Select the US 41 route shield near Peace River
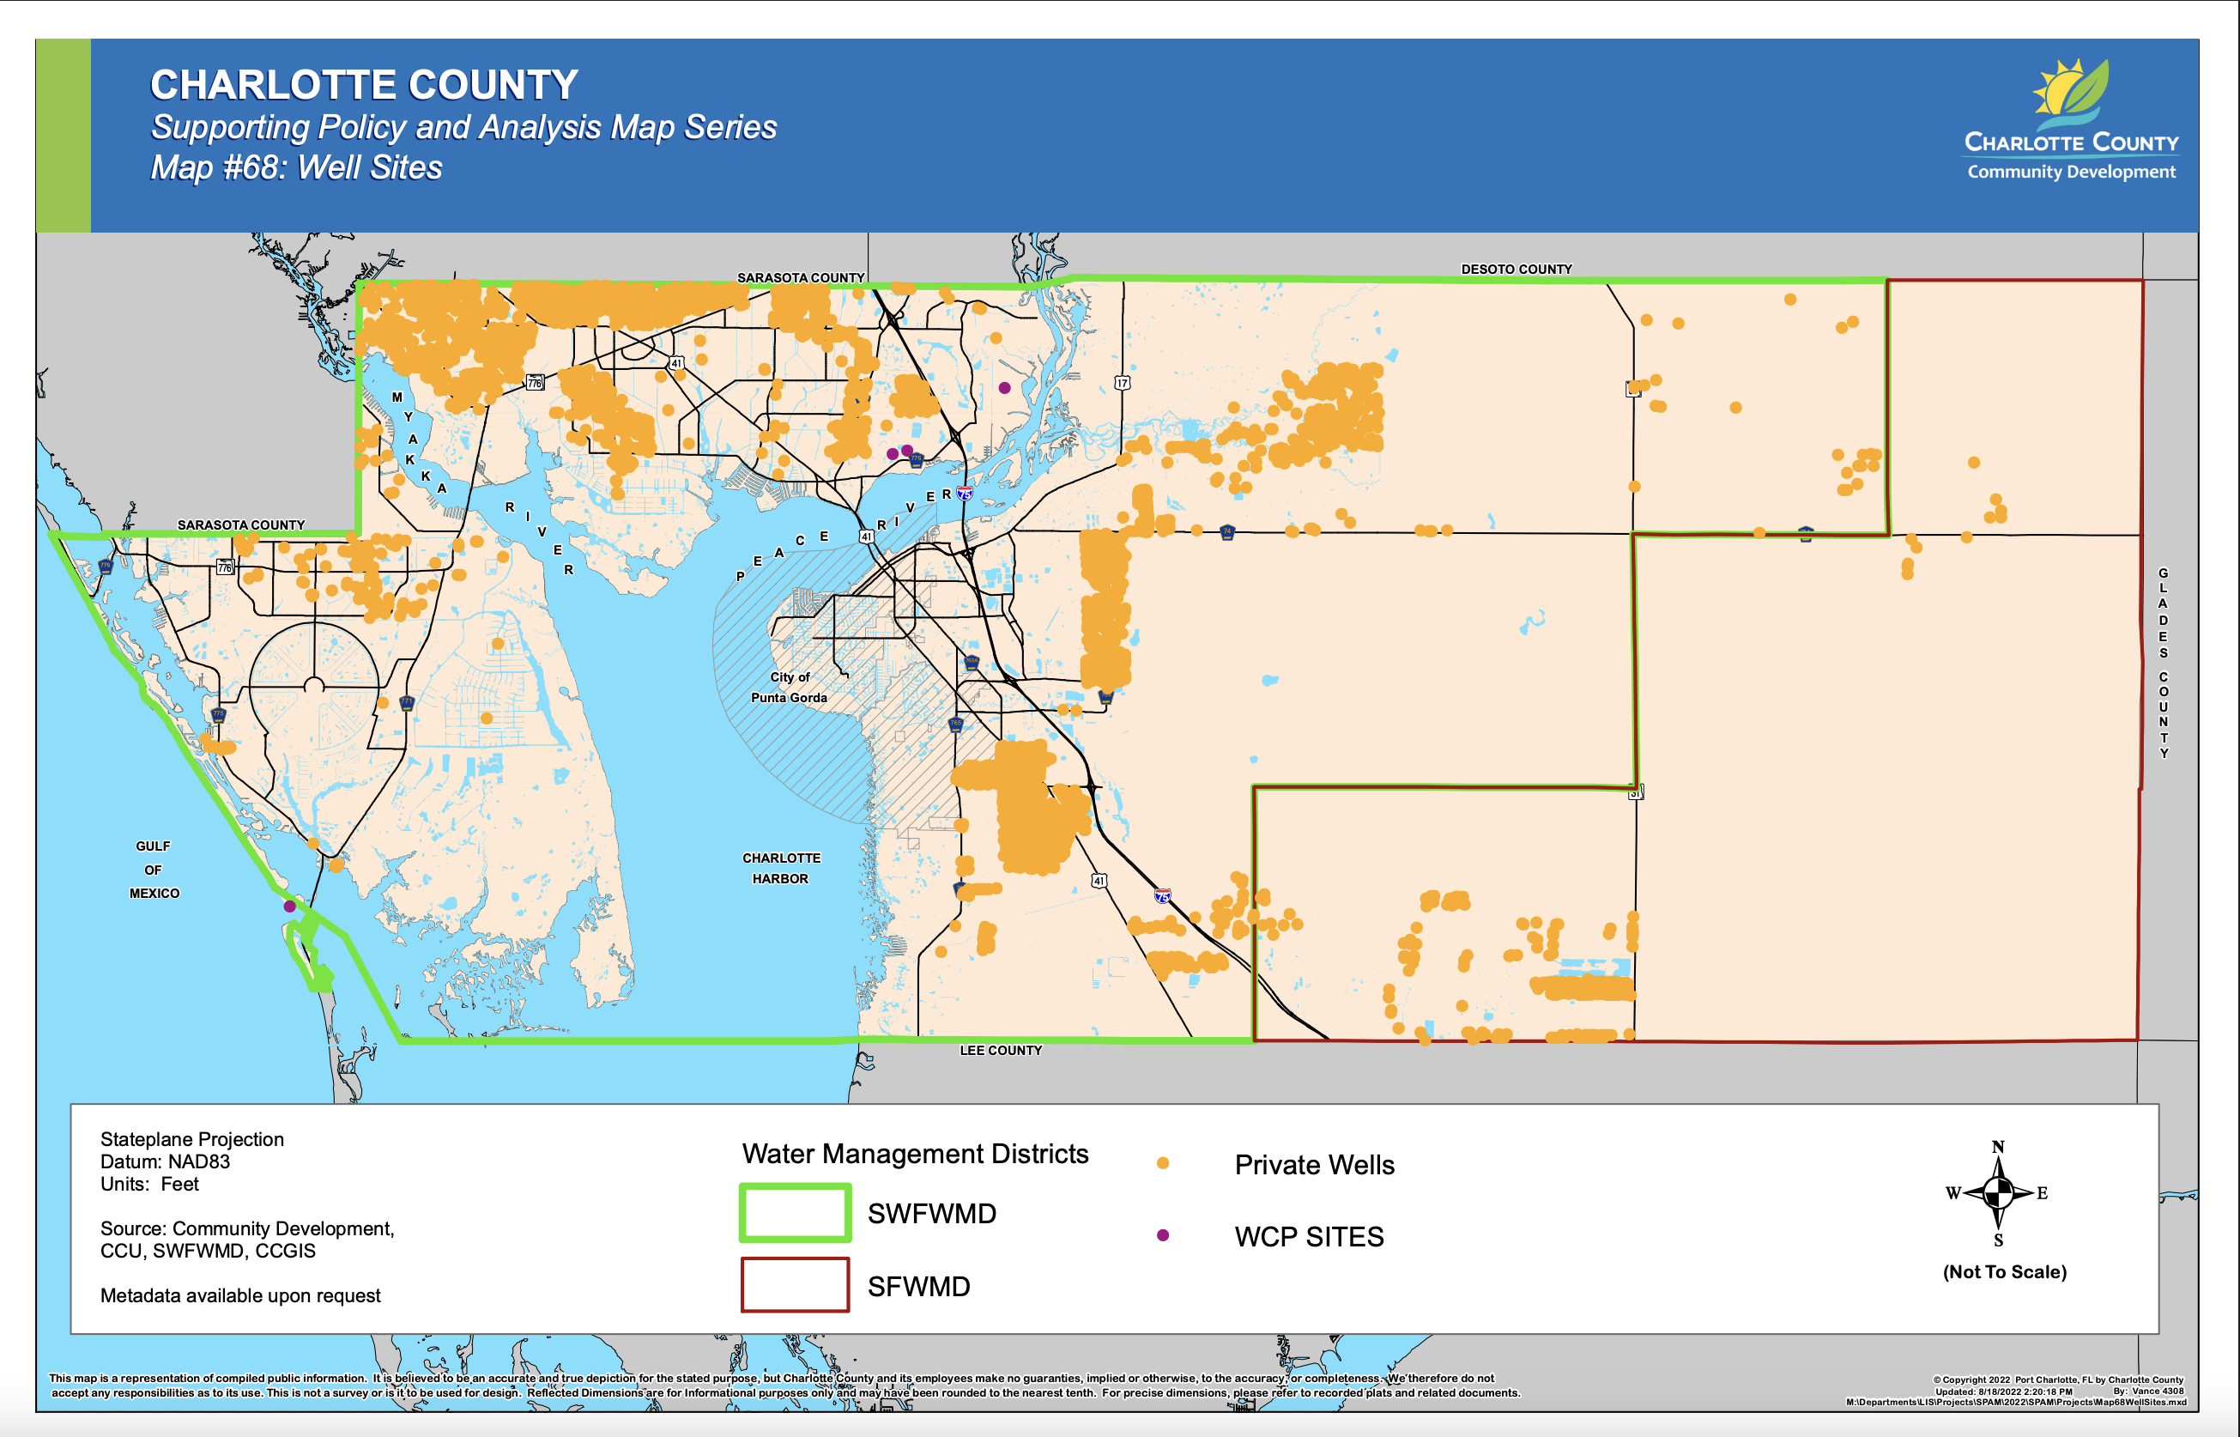The height and width of the screenshot is (1437, 2240). [868, 538]
